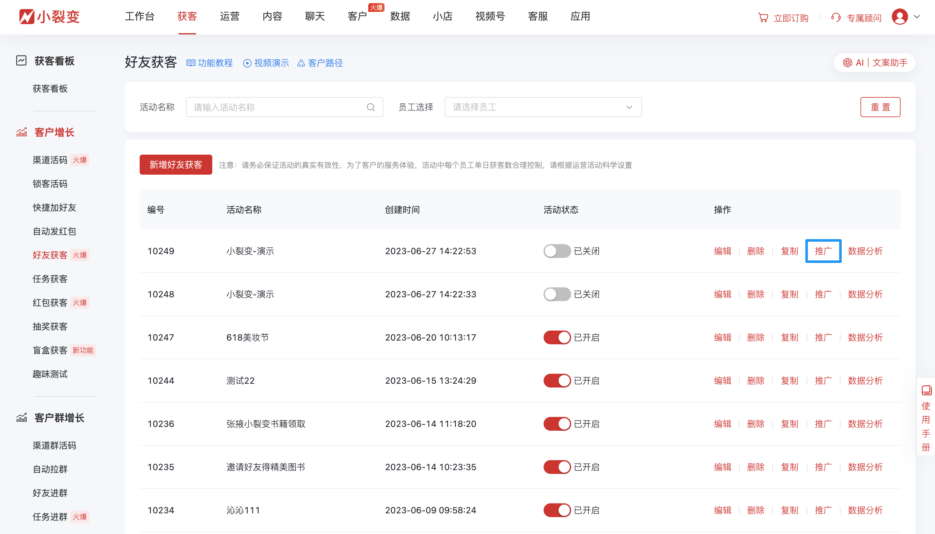Click the magnifier icon in activity name search

370,107
